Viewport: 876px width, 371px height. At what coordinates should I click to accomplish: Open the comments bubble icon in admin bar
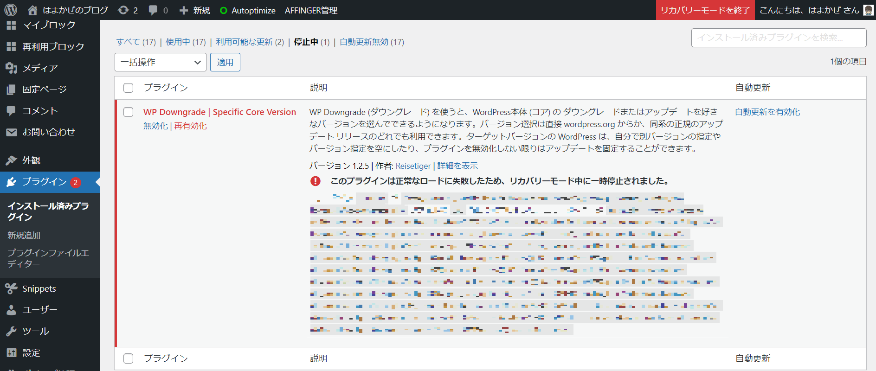pyautogui.click(x=153, y=10)
